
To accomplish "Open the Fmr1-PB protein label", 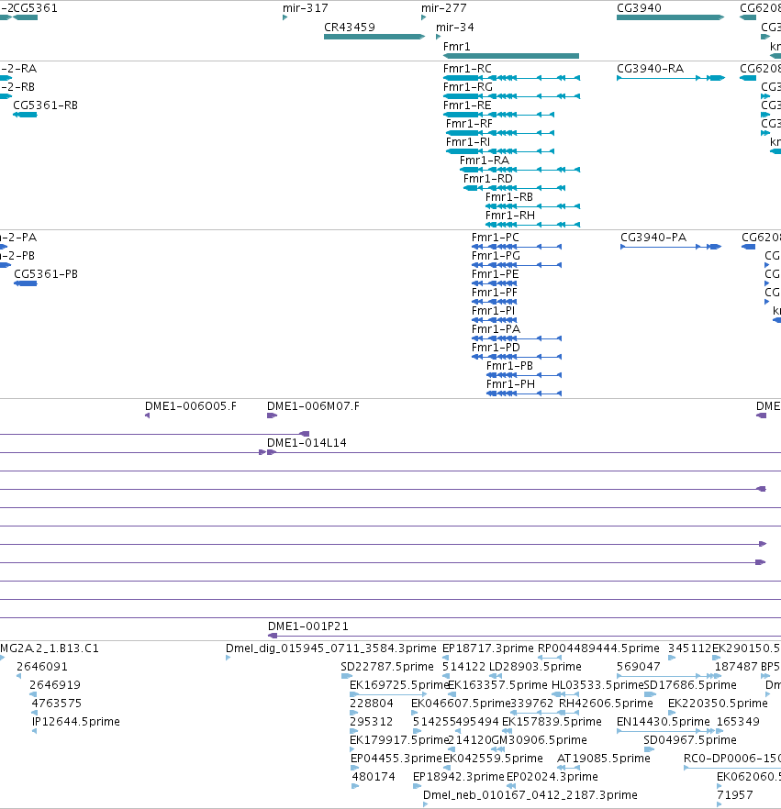I will tap(509, 366).
